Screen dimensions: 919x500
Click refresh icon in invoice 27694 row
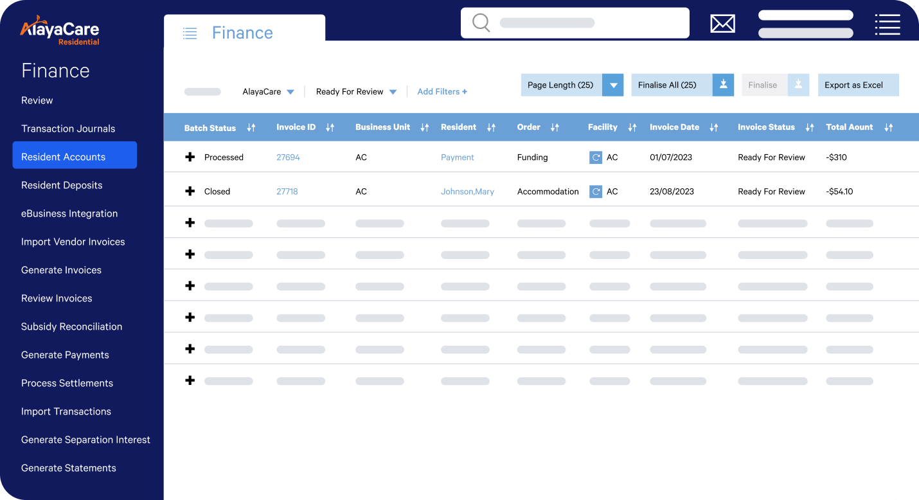[596, 157]
